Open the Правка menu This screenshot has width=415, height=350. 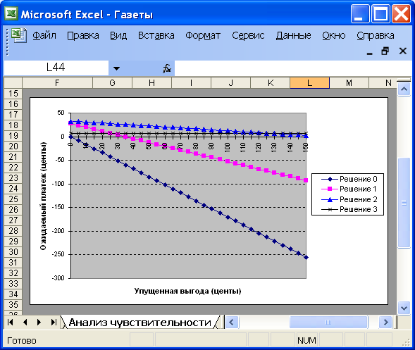pyautogui.click(x=83, y=35)
